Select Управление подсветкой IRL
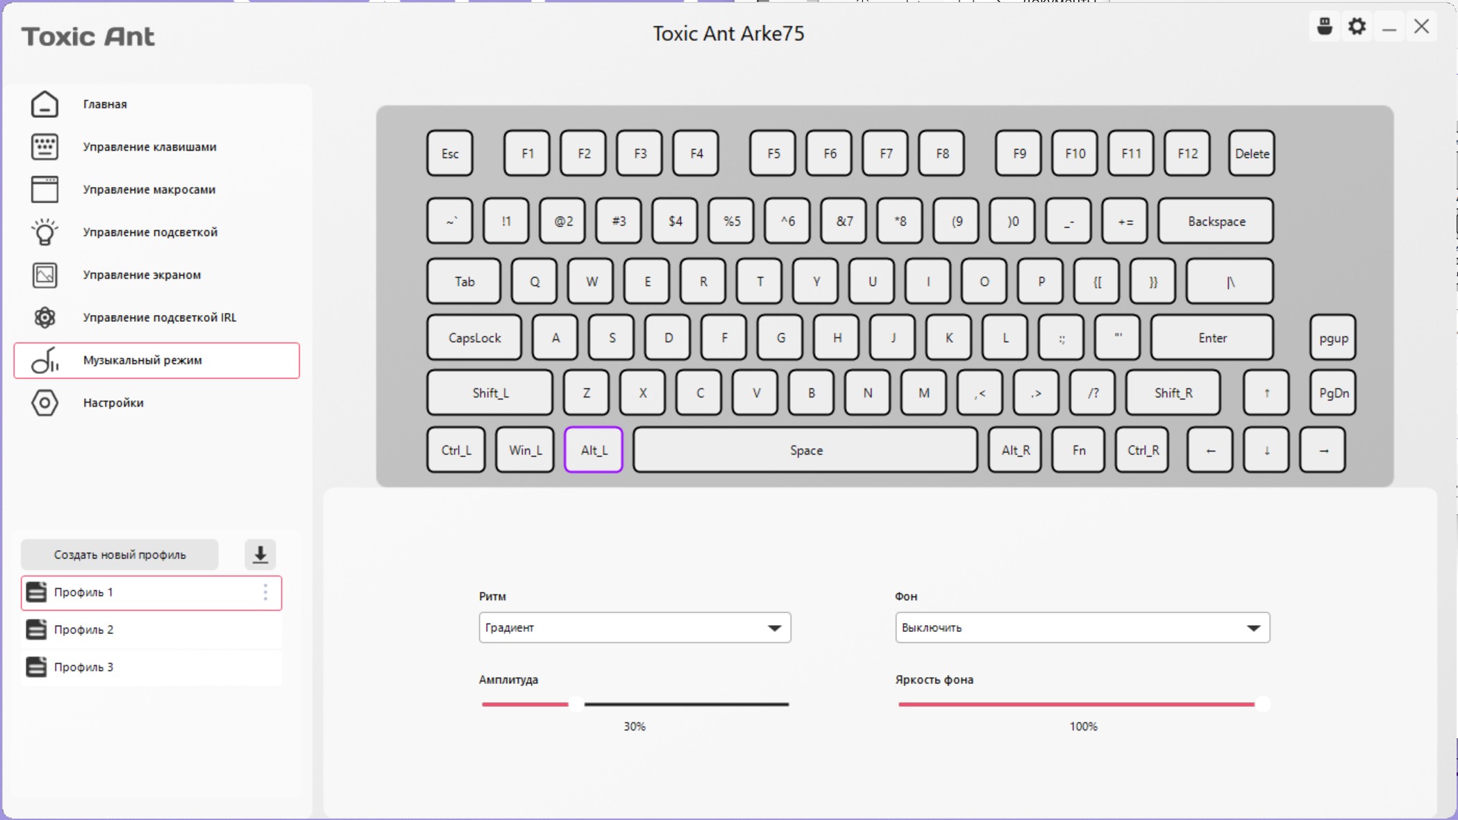The image size is (1458, 820). (x=157, y=318)
